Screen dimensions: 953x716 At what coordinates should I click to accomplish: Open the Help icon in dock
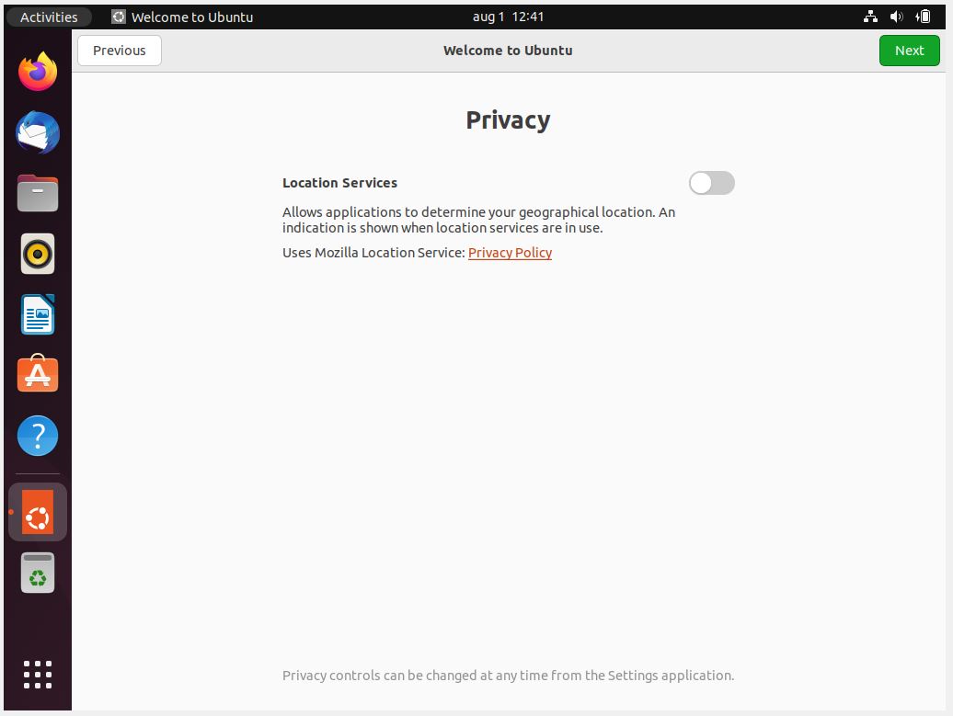38,436
